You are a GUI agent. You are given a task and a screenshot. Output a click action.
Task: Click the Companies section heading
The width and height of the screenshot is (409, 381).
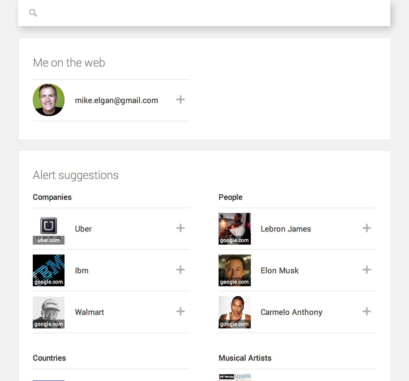coord(52,197)
